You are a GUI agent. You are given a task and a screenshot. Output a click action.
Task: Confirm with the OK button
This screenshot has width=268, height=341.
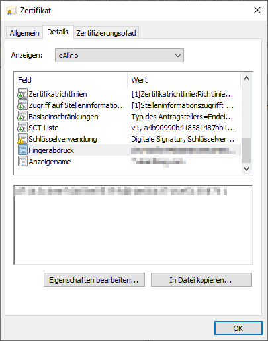[x=238, y=328]
